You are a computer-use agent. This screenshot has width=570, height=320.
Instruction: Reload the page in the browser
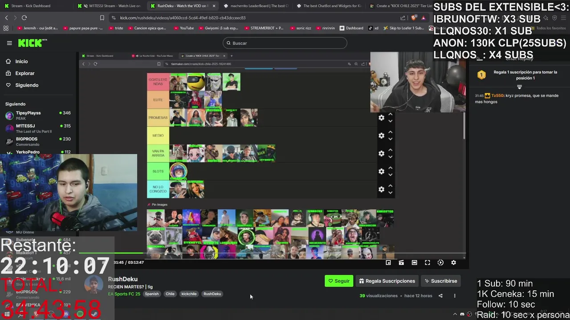click(24, 18)
